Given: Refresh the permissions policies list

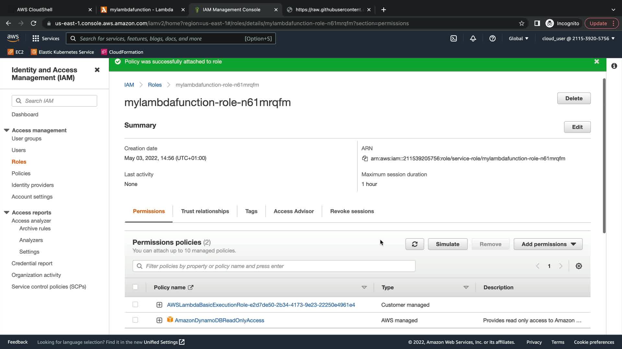Looking at the screenshot, I should 414,244.
